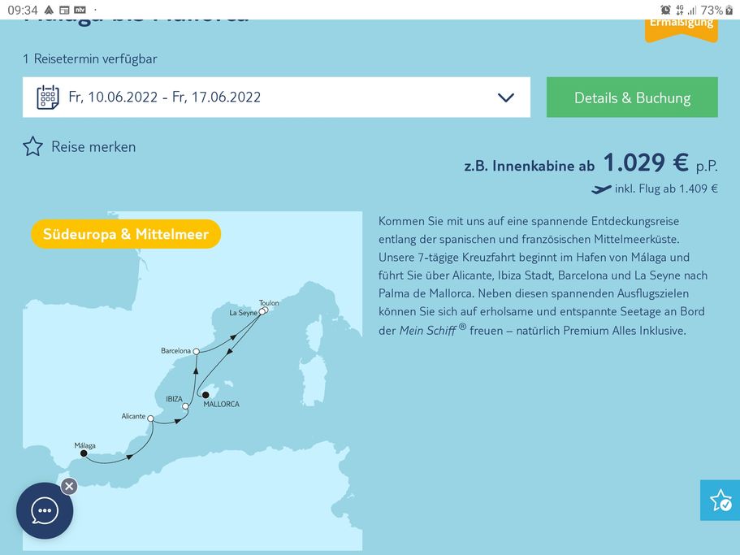Click the airplane icon beside inkl. Flug
740x555 pixels.
(x=601, y=189)
